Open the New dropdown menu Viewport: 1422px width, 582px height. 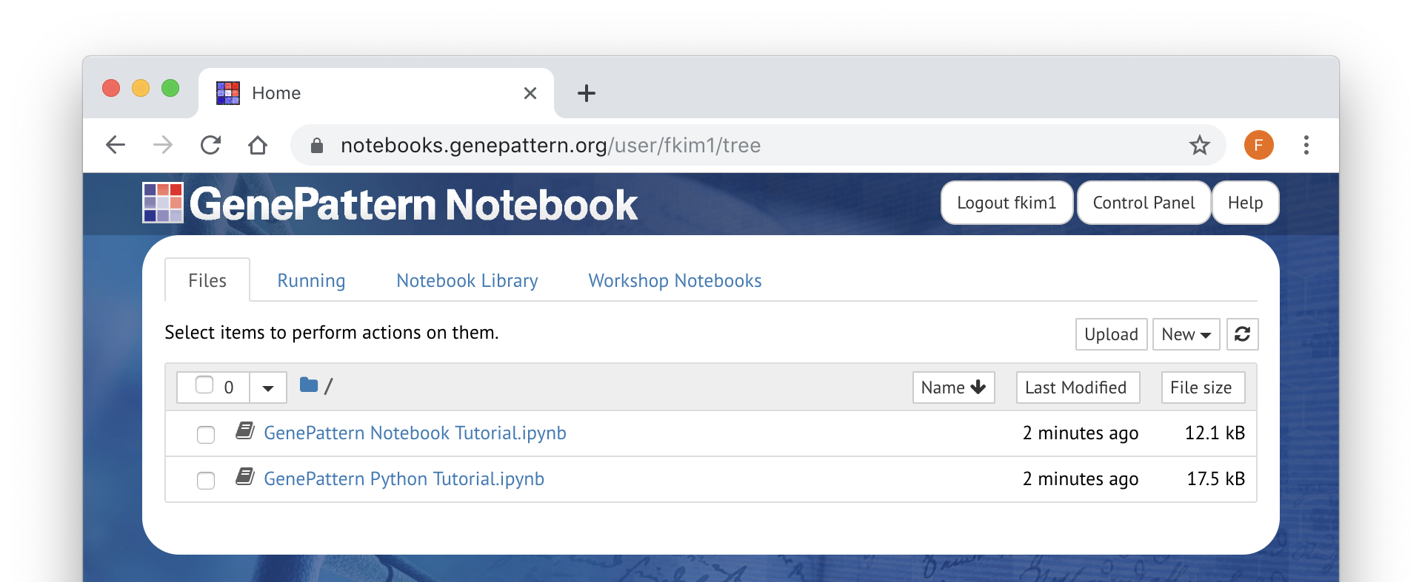pyautogui.click(x=1186, y=334)
